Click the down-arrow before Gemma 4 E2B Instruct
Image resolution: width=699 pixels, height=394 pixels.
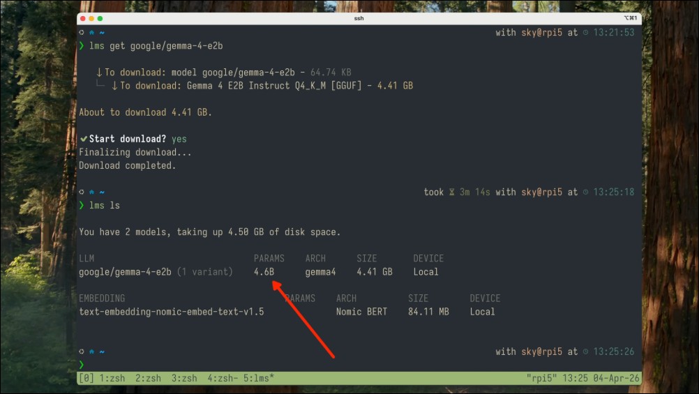pyautogui.click(x=114, y=86)
